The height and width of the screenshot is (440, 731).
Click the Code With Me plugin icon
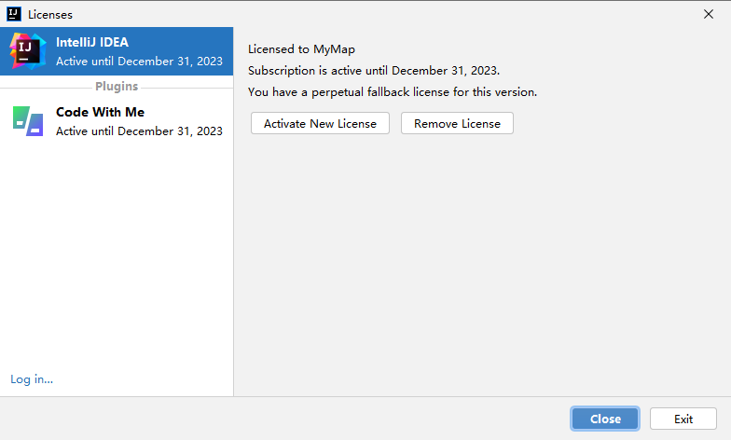coord(28,121)
